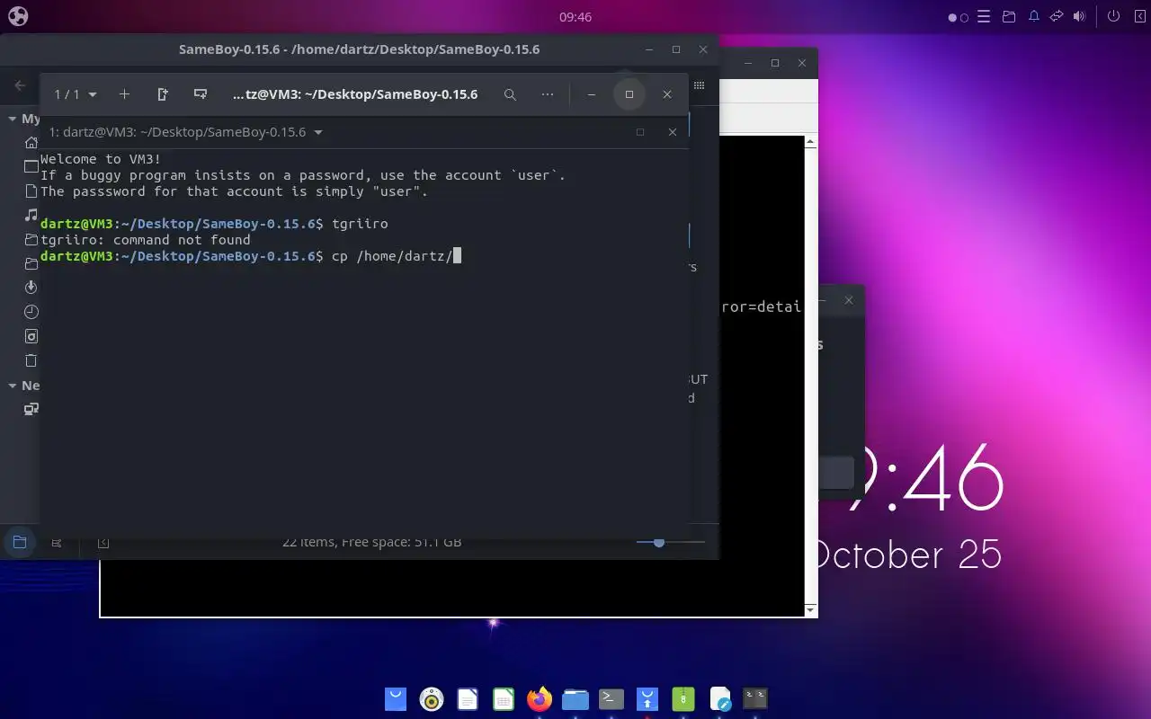Open Home folder in file manager sidebar
Viewport: 1151px width, 719px height.
[x=31, y=143]
